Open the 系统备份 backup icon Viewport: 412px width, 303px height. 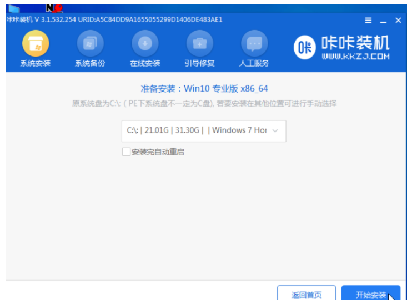[x=90, y=44]
